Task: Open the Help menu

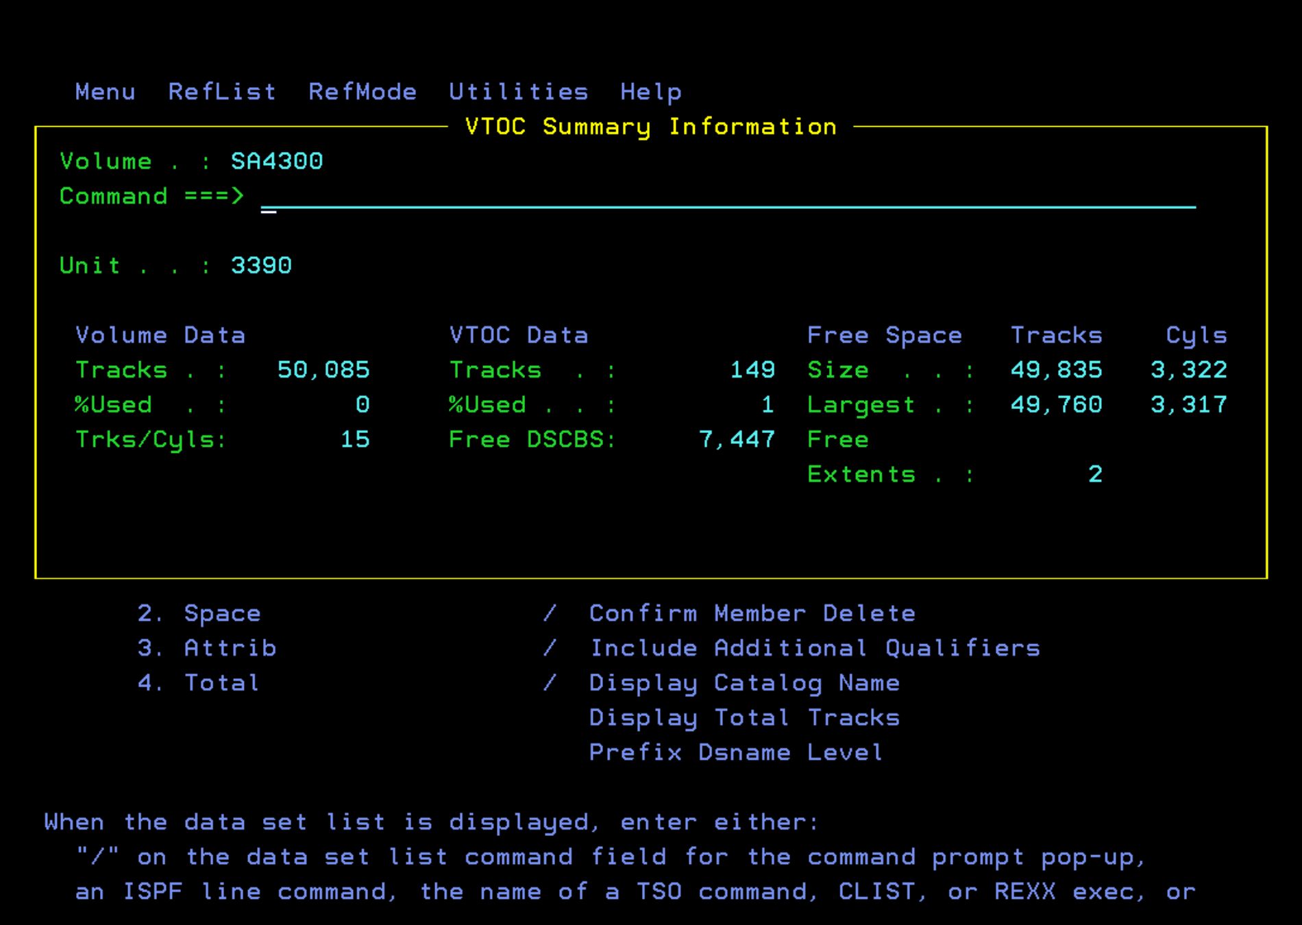Action: tap(650, 91)
